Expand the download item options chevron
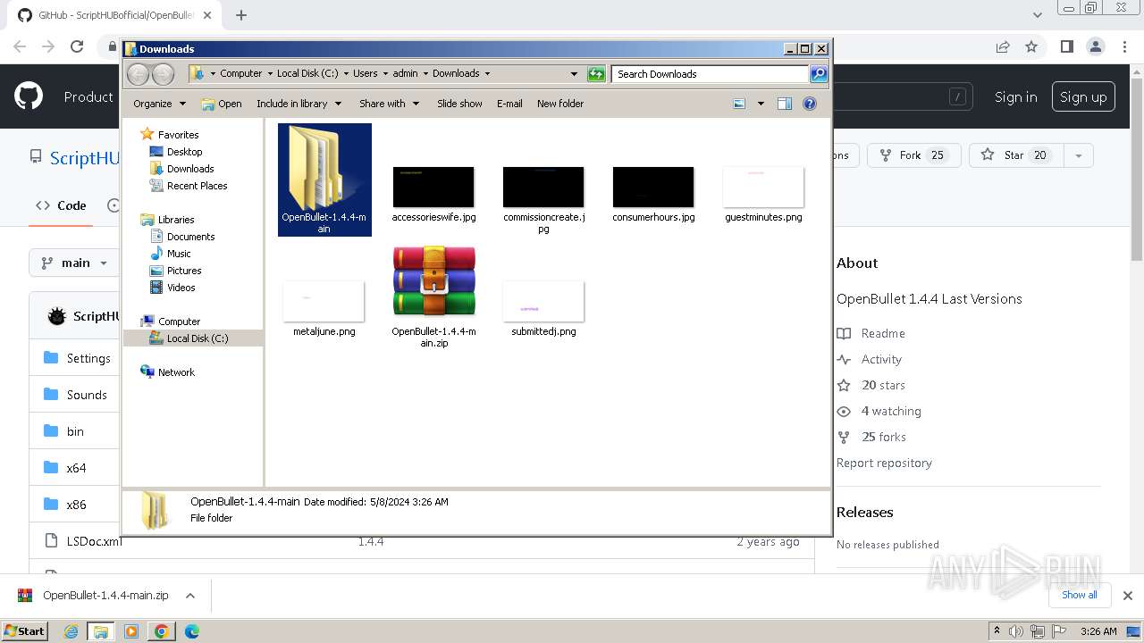 point(189,596)
